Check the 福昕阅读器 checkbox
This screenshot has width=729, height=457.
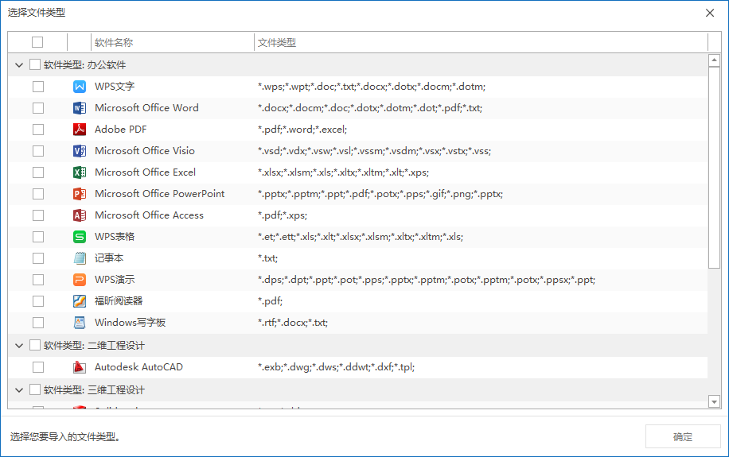(38, 301)
